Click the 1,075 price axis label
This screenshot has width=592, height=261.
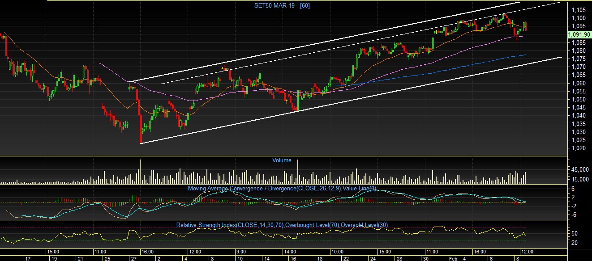coord(579,59)
